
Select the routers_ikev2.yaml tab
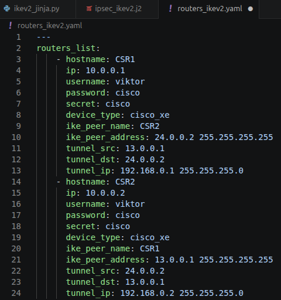click(x=209, y=9)
